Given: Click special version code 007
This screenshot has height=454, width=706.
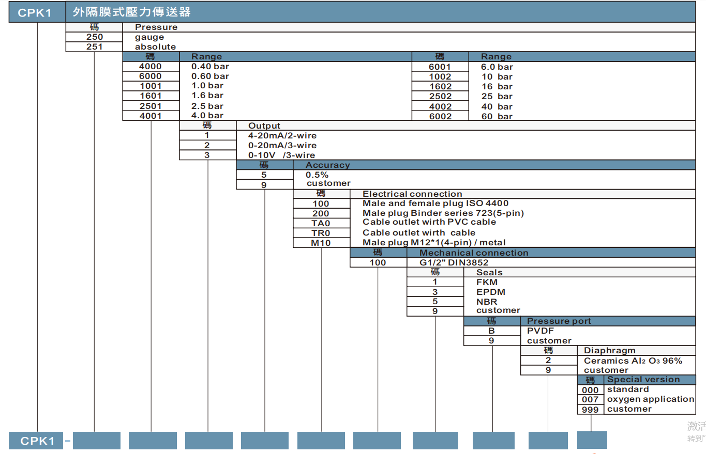Looking at the screenshot, I should pyautogui.click(x=590, y=400).
